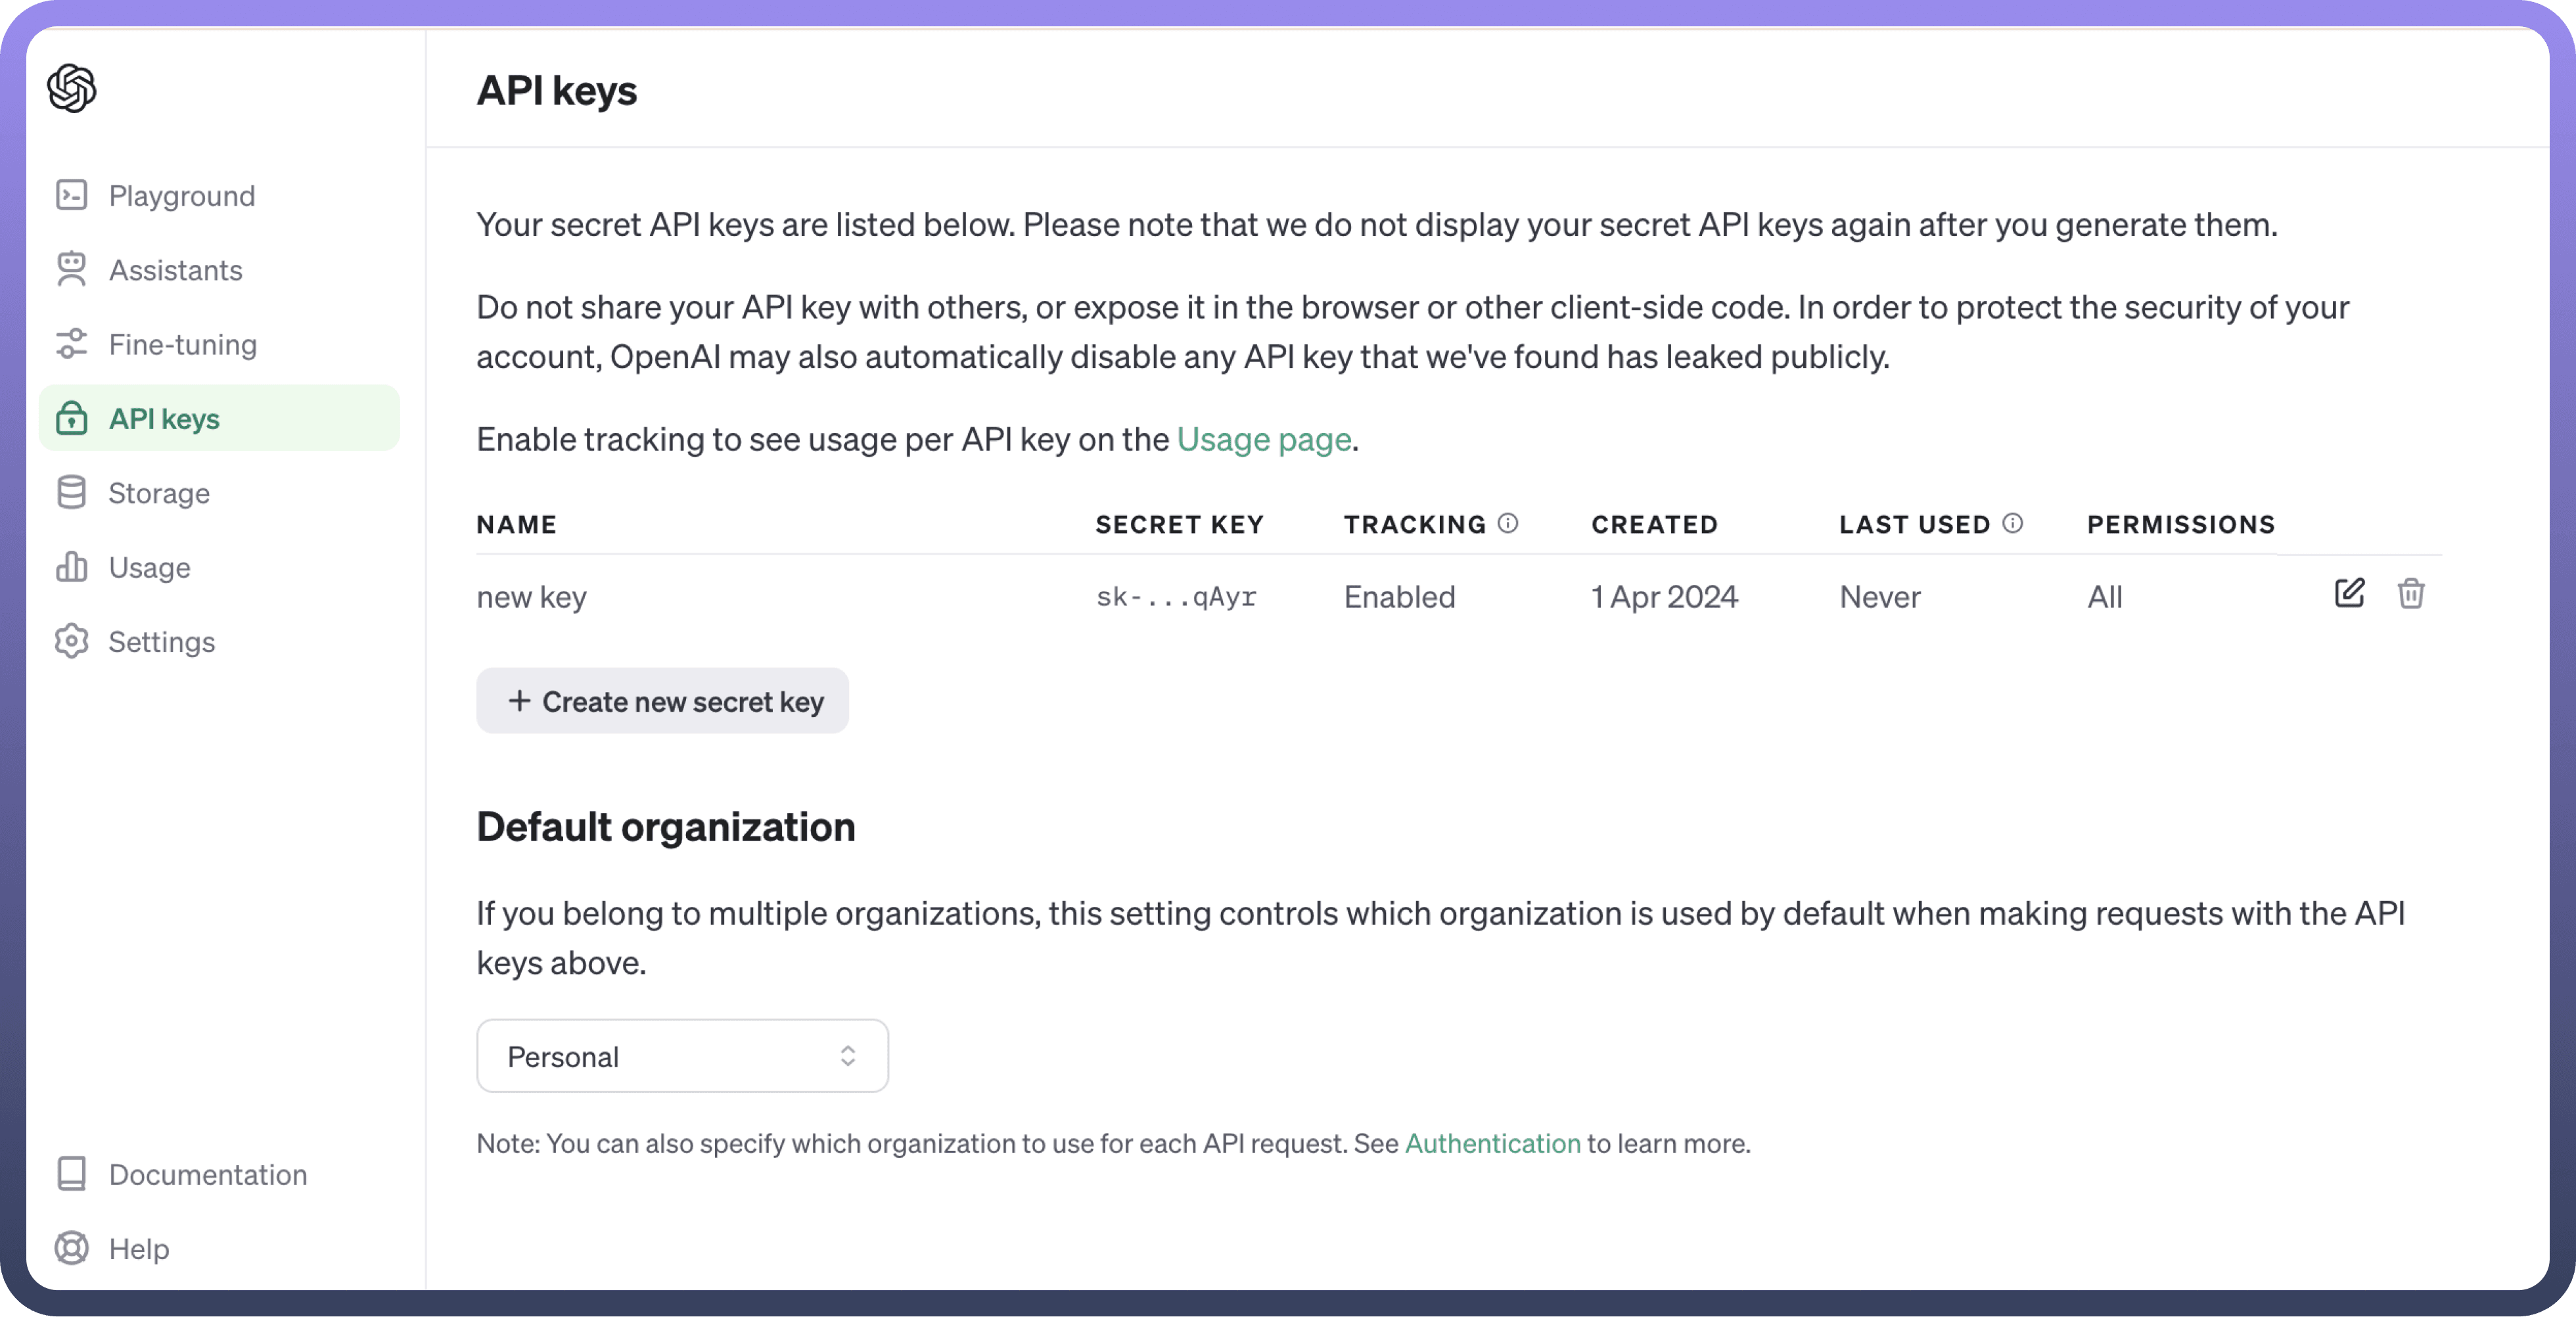Screen dimensions: 2576x1317
Task: Open the Usage page link
Action: (x=1263, y=439)
